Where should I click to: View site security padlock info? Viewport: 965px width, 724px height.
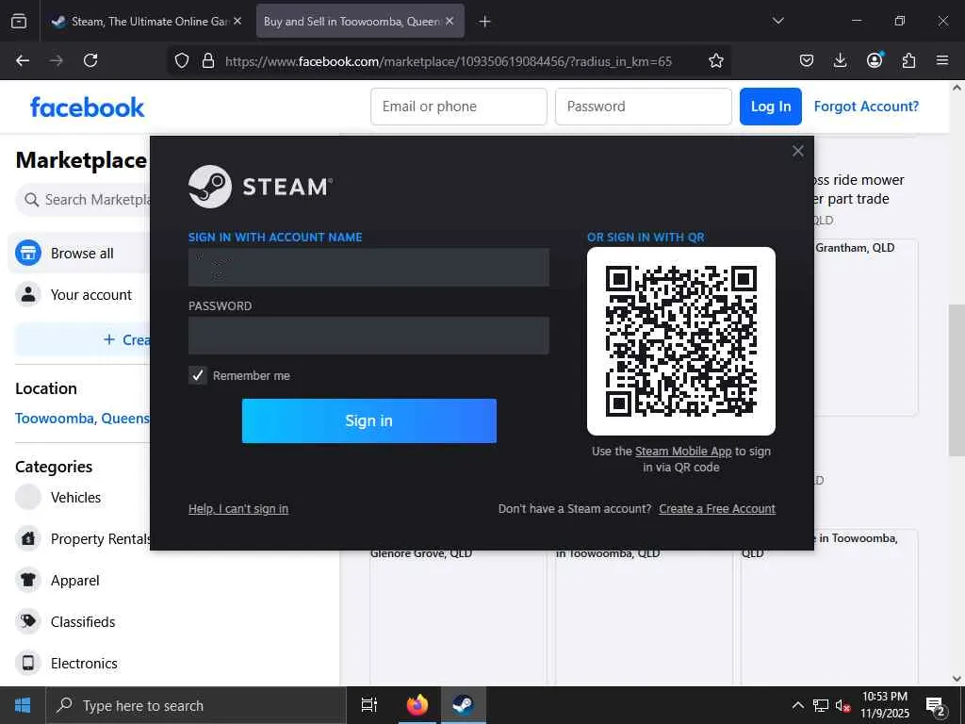(x=208, y=60)
